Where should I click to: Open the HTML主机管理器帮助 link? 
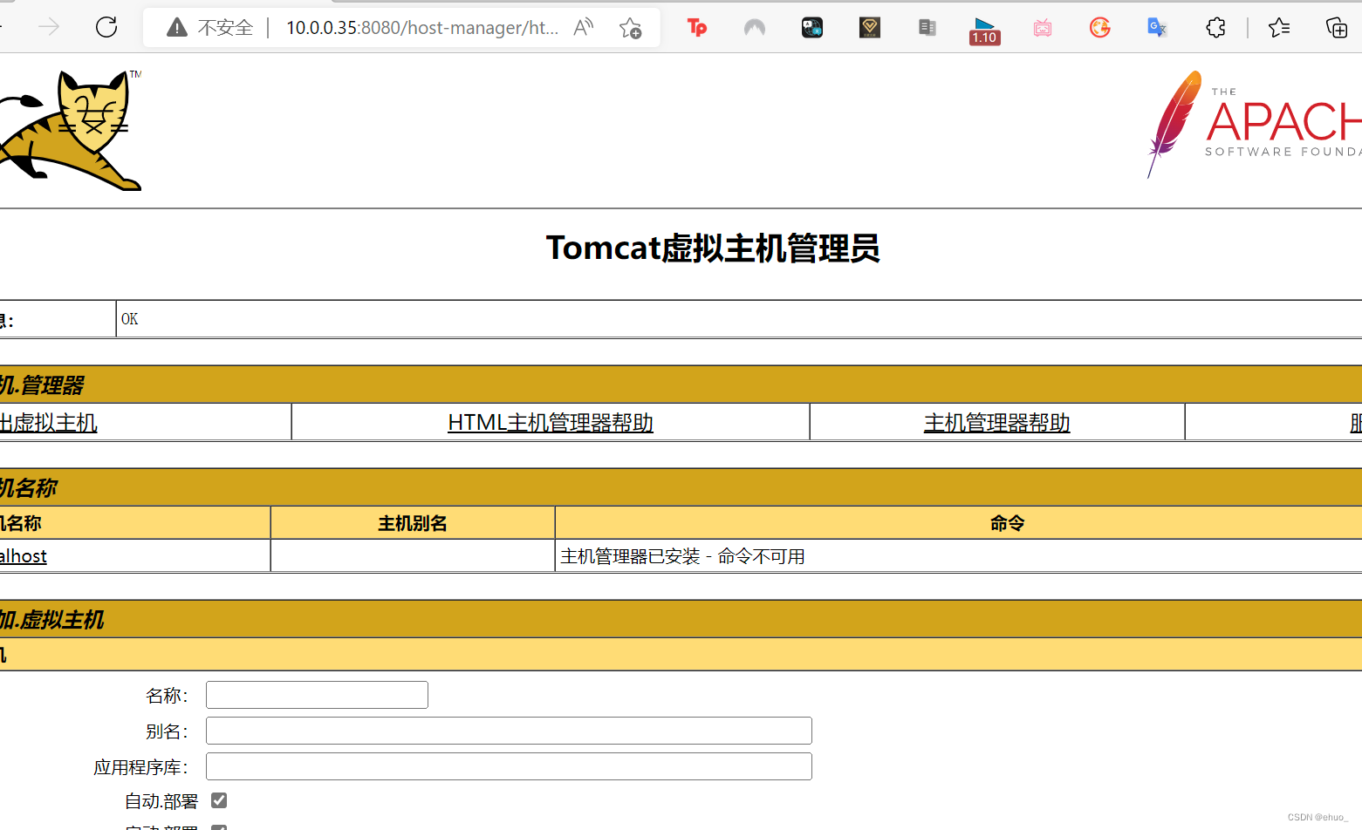pyautogui.click(x=551, y=423)
